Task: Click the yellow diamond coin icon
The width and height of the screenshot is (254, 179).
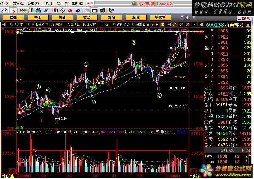Action: (62, 11)
